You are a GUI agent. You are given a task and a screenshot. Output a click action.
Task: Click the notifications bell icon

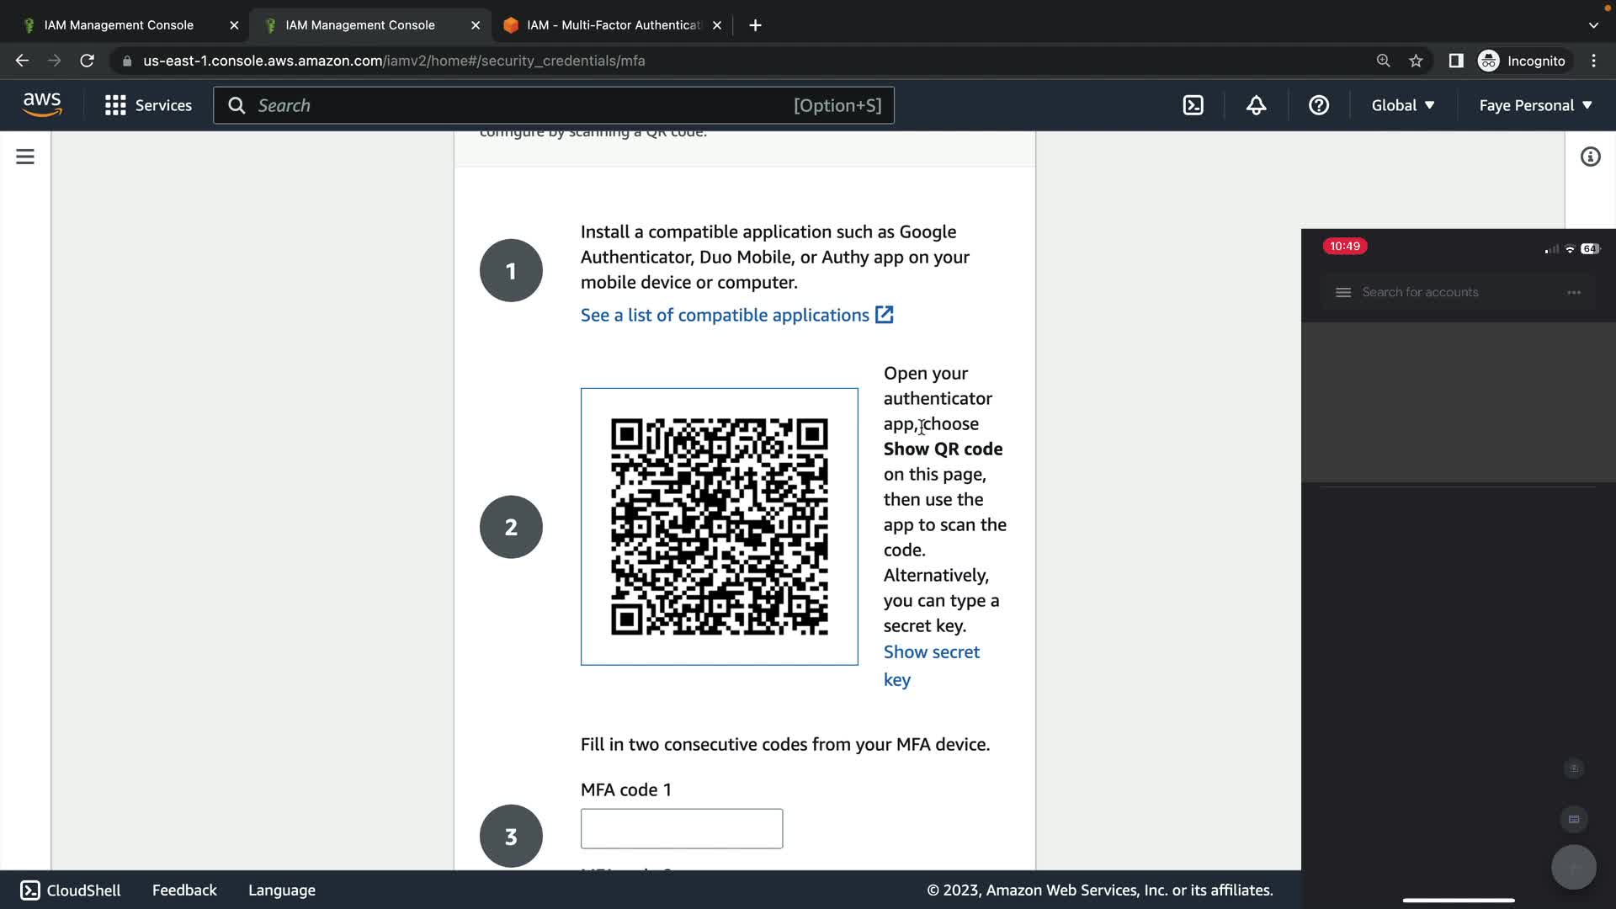[1256, 105]
